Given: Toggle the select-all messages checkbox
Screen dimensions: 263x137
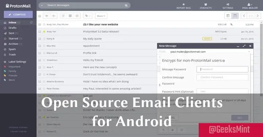Looking at the screenshot, I should point(39,16).
